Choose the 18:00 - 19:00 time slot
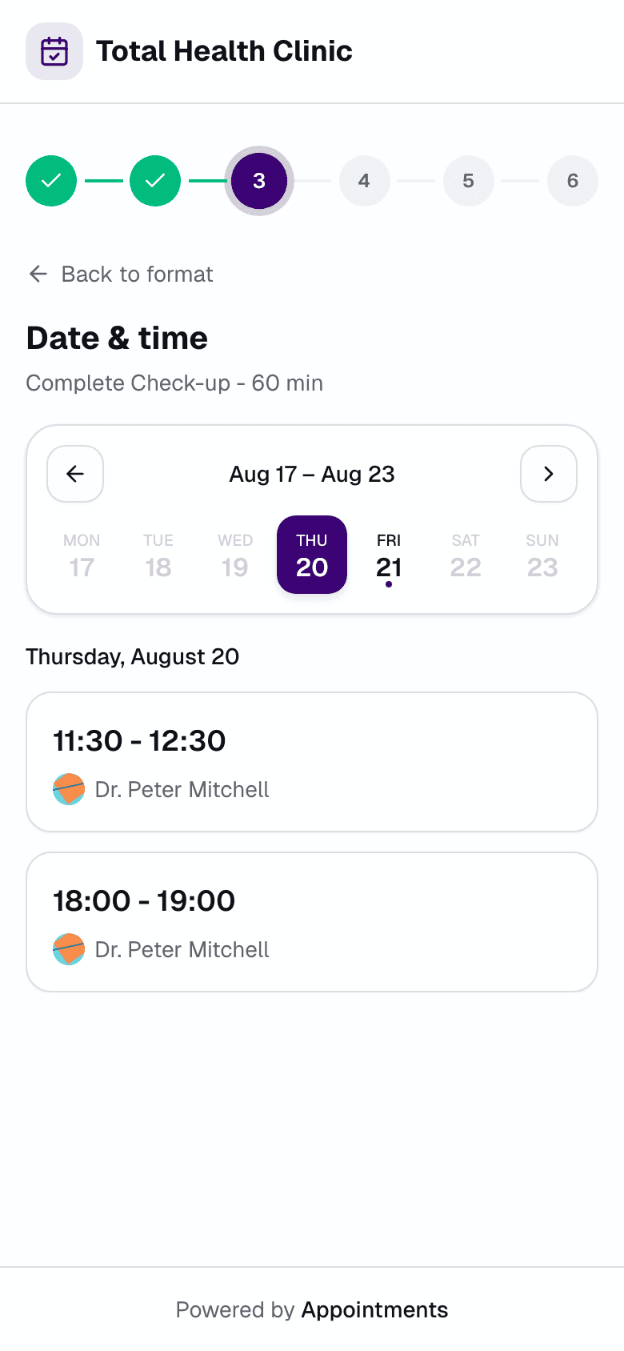624x1351 pixels. (x=312, y=922)
